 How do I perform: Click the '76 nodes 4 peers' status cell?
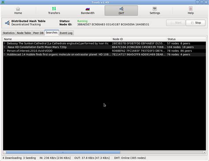(179, 55)
